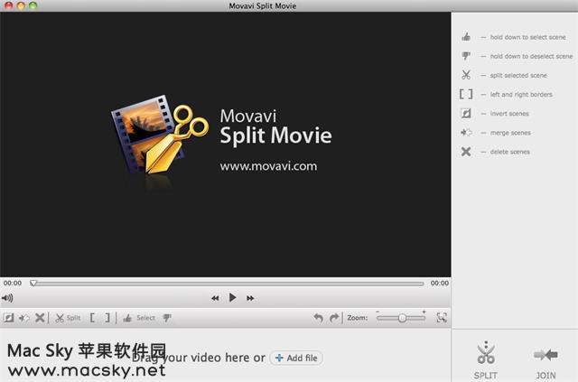Minimize window with yellow button

21,5
